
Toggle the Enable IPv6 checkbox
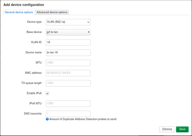click(x=47, y=93)
